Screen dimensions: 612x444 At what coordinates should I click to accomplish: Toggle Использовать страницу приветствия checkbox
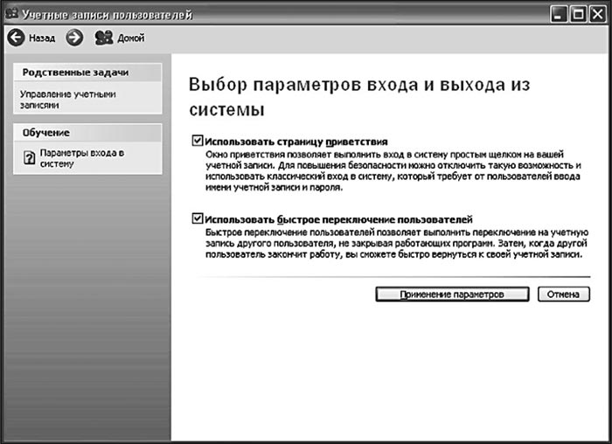point(198,141)
